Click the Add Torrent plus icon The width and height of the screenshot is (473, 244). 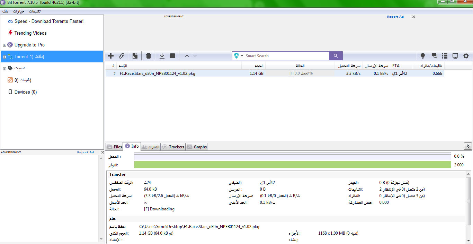pos(111,56)
